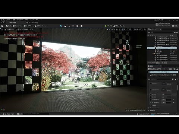
Task: Activate the Selection mode icon in the toolbar
Action: click(x=61, y=26)
